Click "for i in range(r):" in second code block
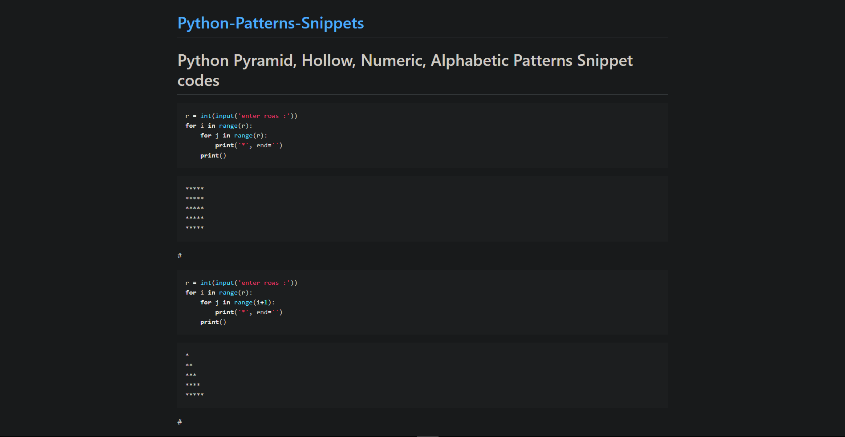The width and height of the screenshot is (845, 437). pos(219,293)
